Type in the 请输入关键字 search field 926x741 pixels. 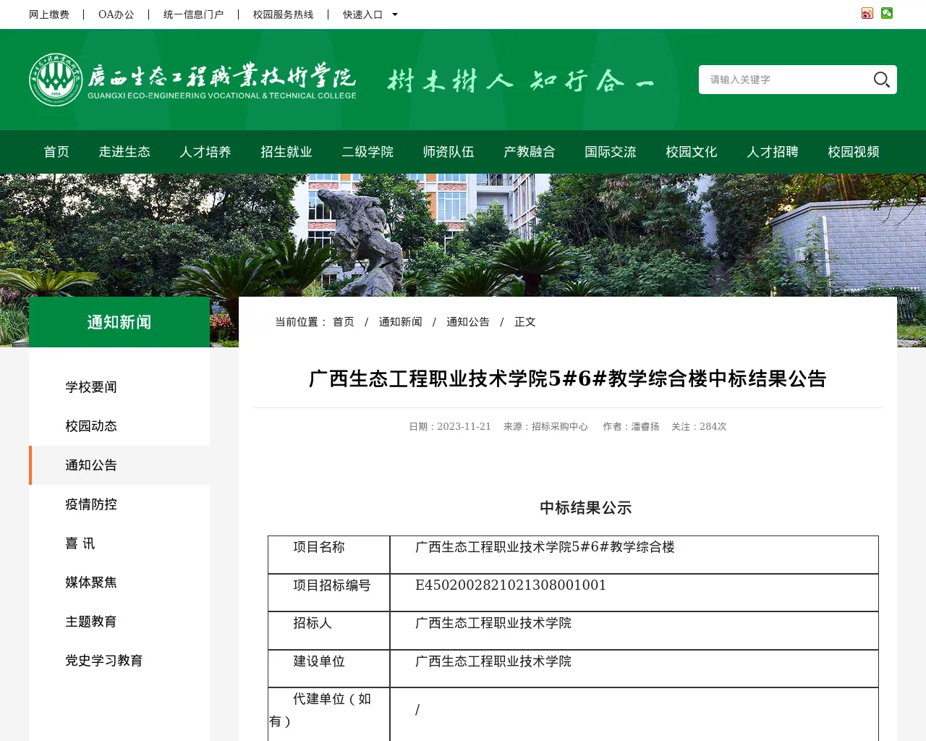(785, 80)
